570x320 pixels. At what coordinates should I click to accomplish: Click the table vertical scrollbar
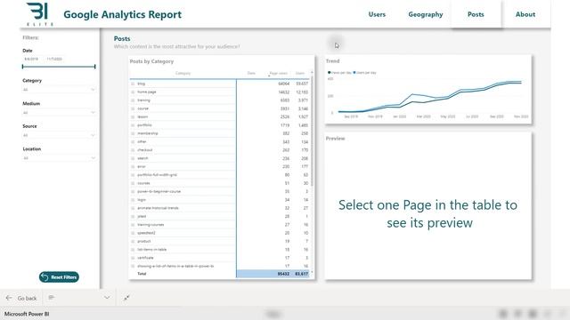(x=312, y=131)
